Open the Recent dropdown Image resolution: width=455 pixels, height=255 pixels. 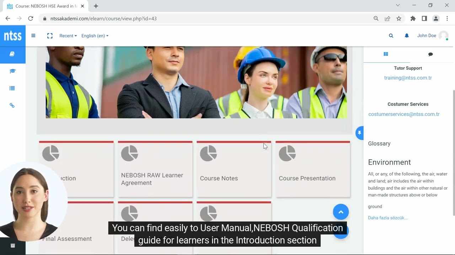tap(68, 36)
